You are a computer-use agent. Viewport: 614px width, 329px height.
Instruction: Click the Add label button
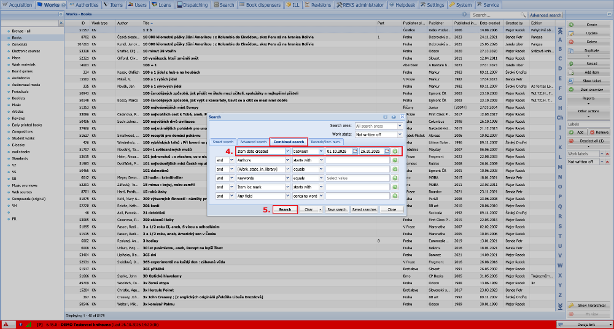577,133
